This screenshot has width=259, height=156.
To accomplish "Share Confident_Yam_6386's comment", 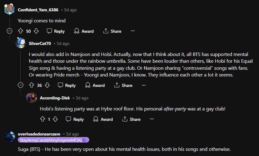I will point(112,31).
